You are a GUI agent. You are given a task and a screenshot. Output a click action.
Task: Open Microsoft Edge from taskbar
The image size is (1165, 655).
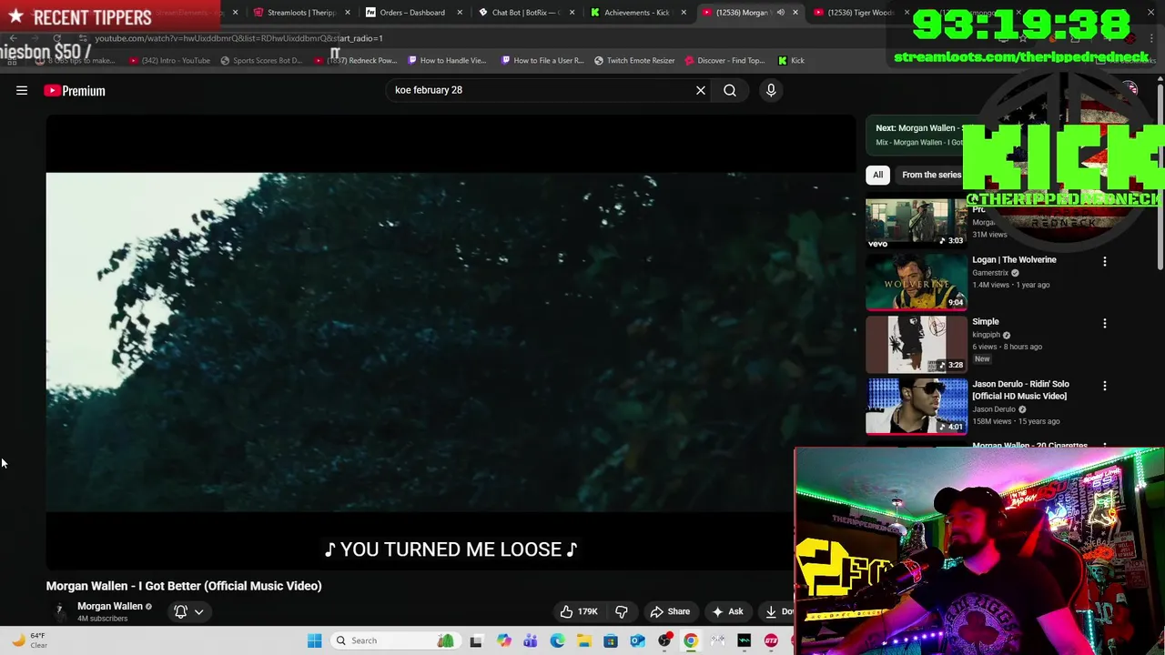click(x=557, y=640)
